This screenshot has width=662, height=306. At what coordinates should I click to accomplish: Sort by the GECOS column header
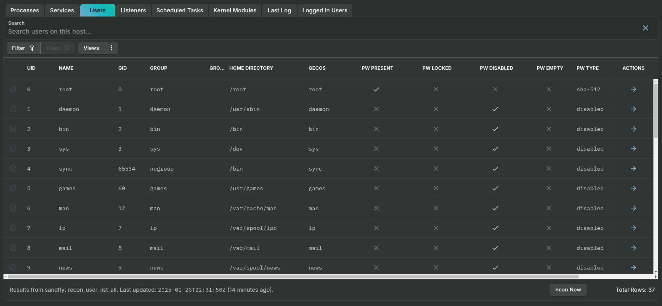coord(317,68)
